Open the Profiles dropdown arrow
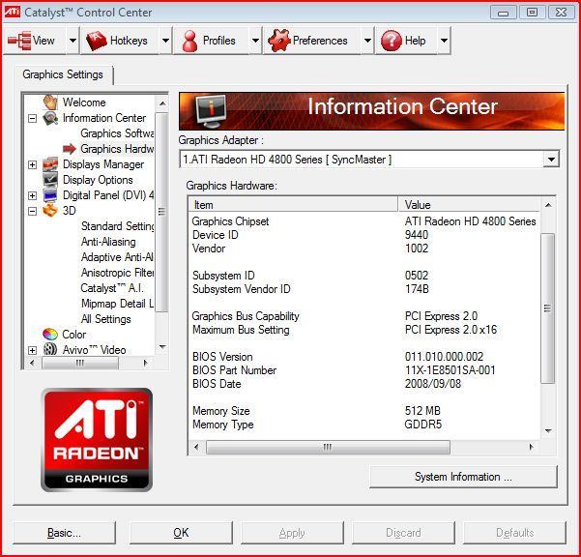The image size is (581, 557). [255, 41]
